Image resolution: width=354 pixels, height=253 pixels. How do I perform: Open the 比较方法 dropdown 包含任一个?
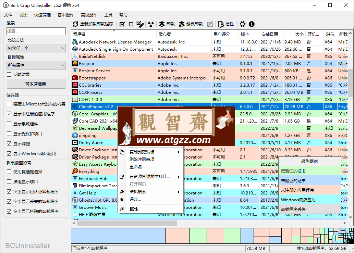36,48
